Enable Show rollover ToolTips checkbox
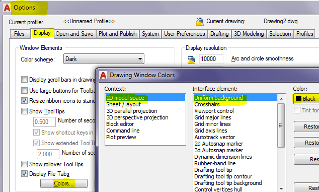This screenshot has height=192, width=319. (x=25, y=164)
